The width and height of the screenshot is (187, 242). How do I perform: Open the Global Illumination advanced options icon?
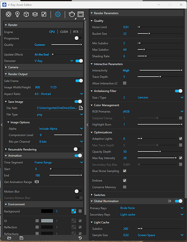(170, 201)
